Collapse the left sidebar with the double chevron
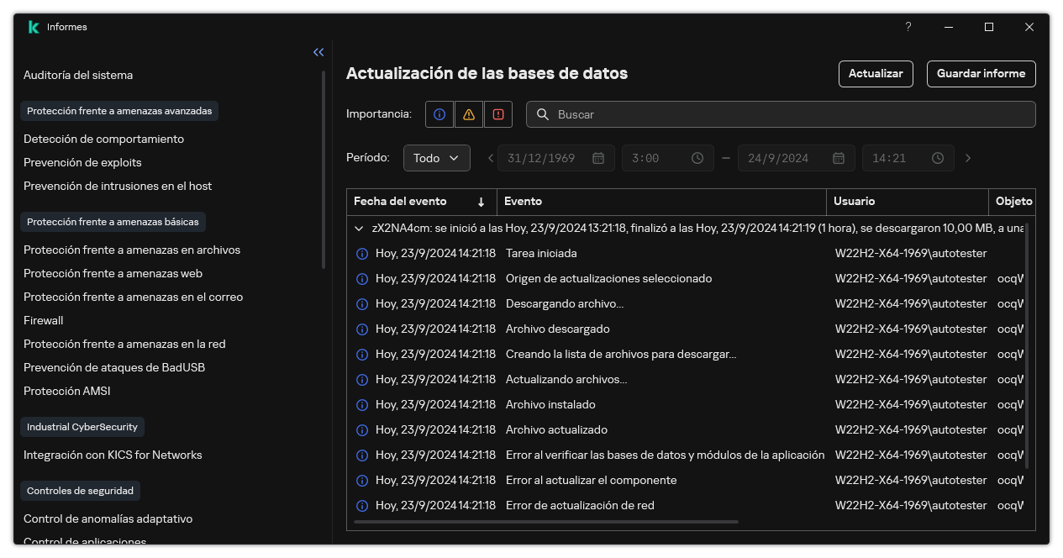Image resolution: width=1063 pixels, height=558 pixels. (x=318, y=51)
